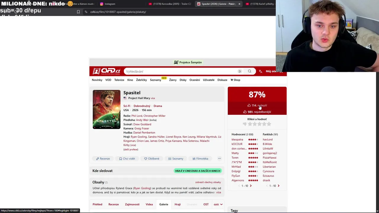379x213 pixels.
Task: Open the Novinky menu item
Action: coord(97,80)
